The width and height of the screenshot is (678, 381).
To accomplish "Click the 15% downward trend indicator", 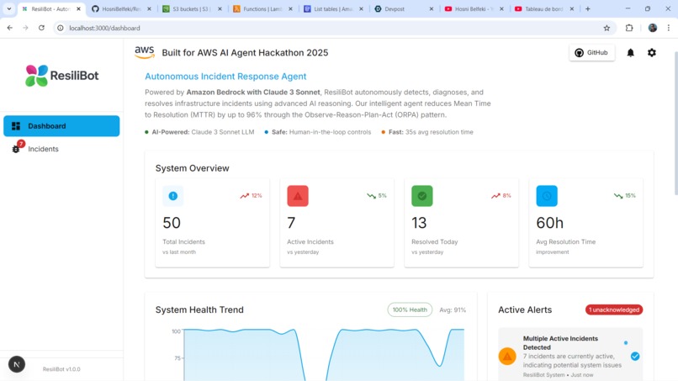I will tap(625, 195).
